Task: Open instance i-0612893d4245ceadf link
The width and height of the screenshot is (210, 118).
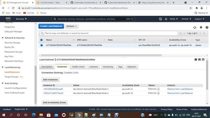Action: 53,89
